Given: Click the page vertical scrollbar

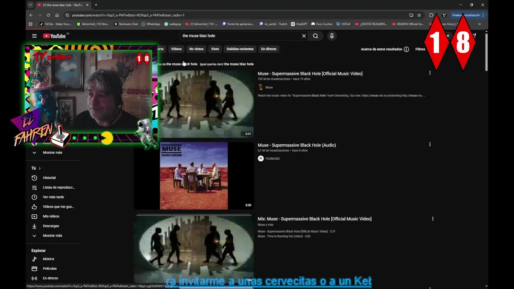Looking at the screenshot, I should point(486,52).
